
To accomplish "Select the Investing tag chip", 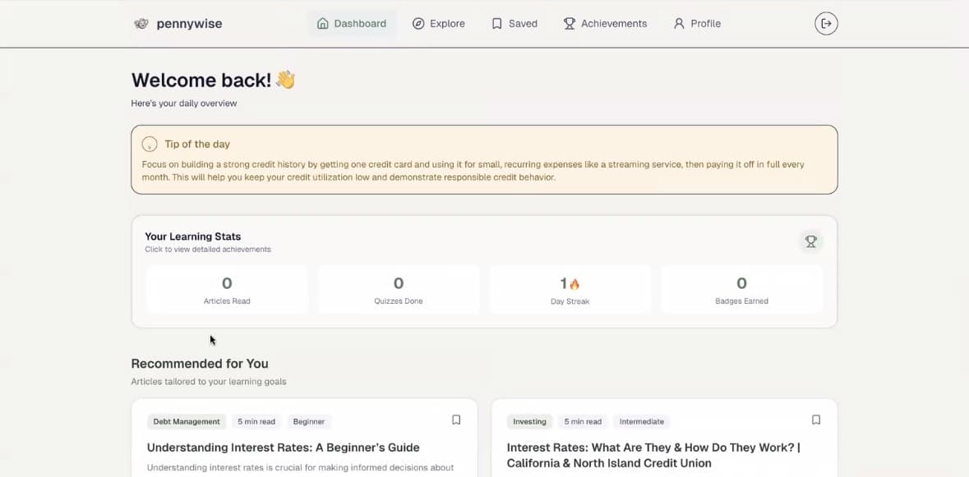I will click(529, 421).
